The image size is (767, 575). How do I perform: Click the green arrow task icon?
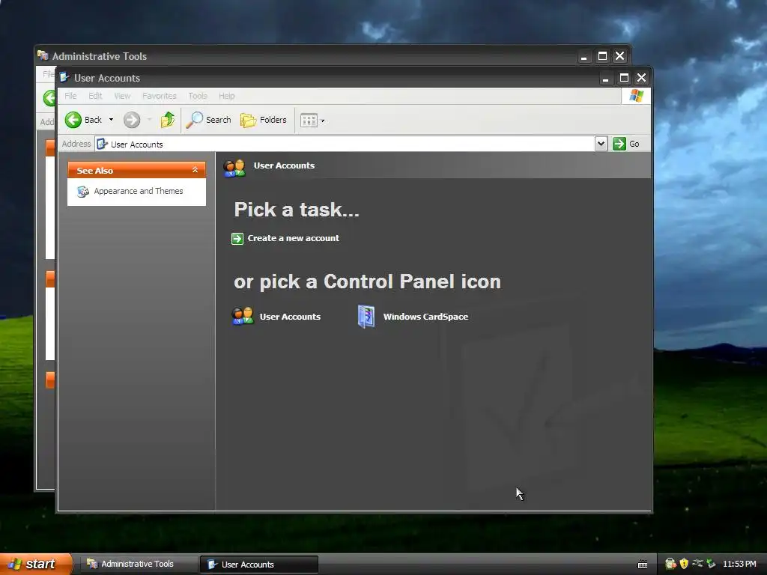point(237,239)
